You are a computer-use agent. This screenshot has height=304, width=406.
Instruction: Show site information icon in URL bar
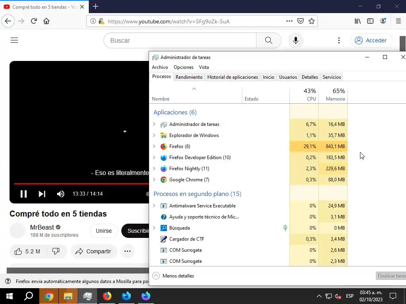point(93,21)
